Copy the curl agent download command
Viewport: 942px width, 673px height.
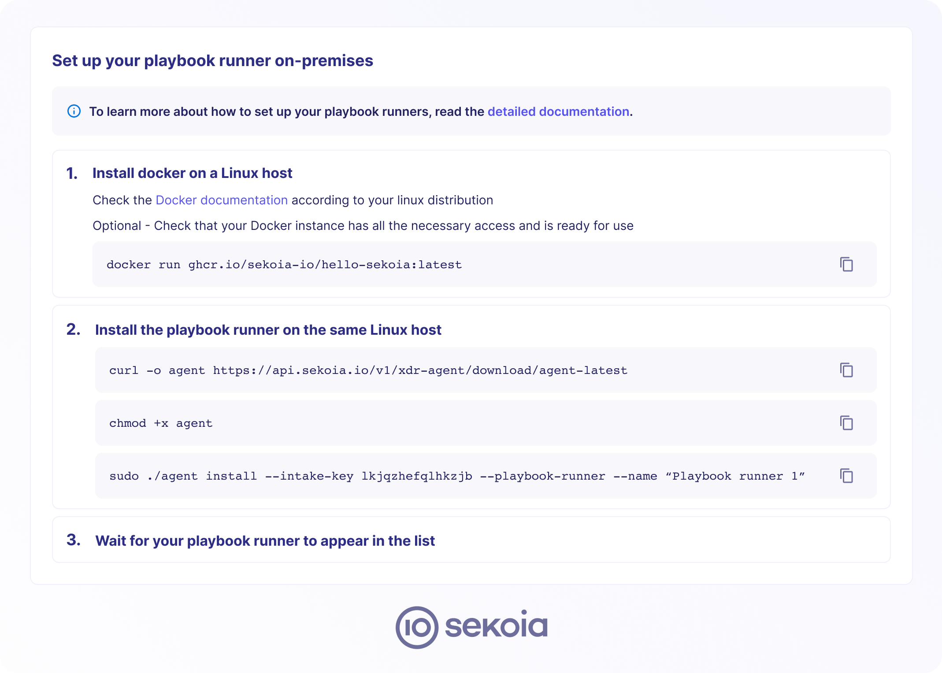[x=846, y=370]
